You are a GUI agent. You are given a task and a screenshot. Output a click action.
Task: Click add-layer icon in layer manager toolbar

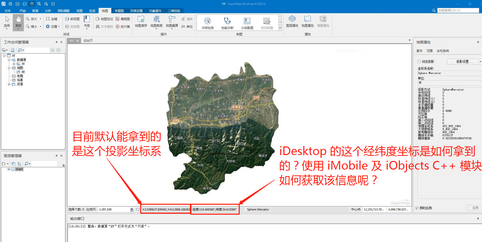[x=4, y=164]
